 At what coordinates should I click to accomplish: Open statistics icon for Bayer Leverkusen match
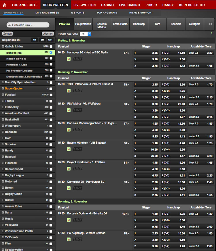point(69,169)
